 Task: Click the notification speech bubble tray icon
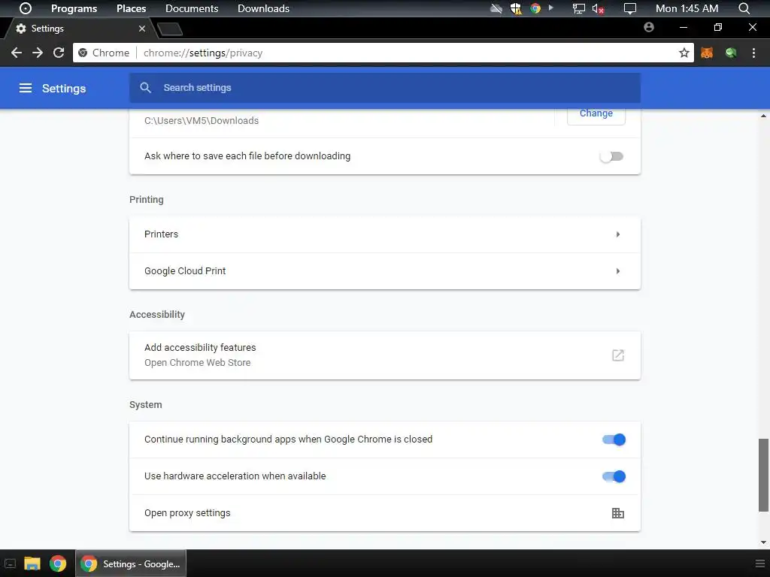(629, 8)
